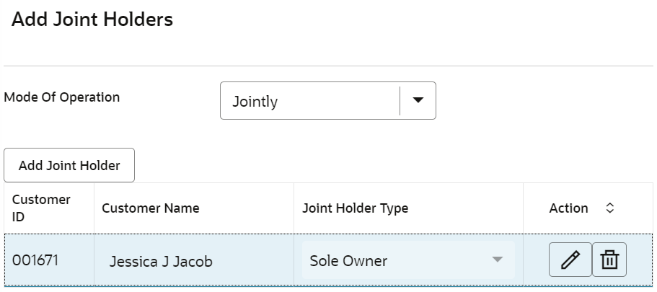
Task: Click the Action column header label
Action: point(568,208)
